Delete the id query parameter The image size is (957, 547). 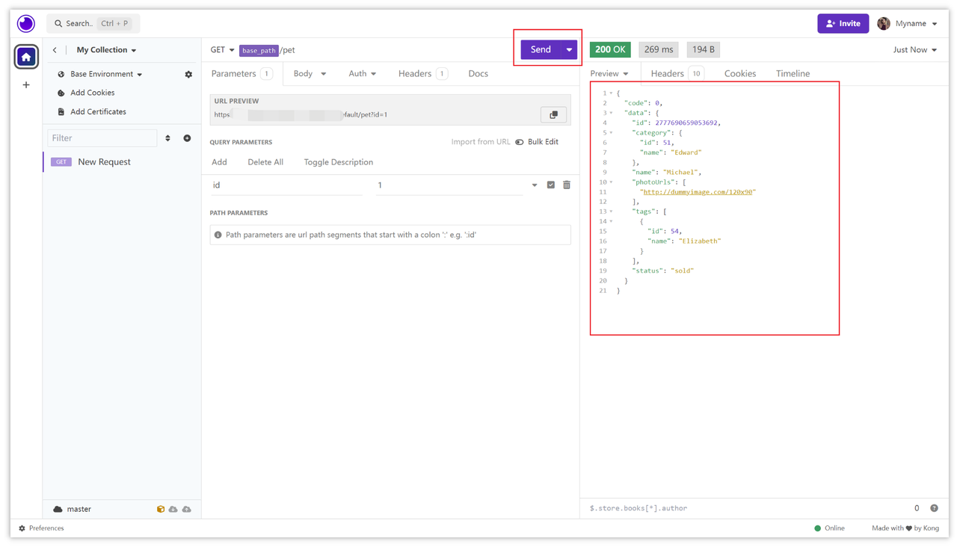(x=567, y=185)
